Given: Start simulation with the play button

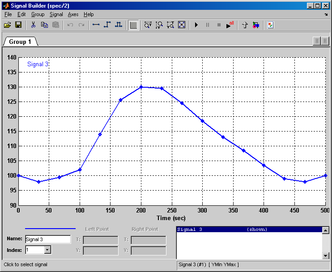Looking at the screenshot, I should point(196,25).
